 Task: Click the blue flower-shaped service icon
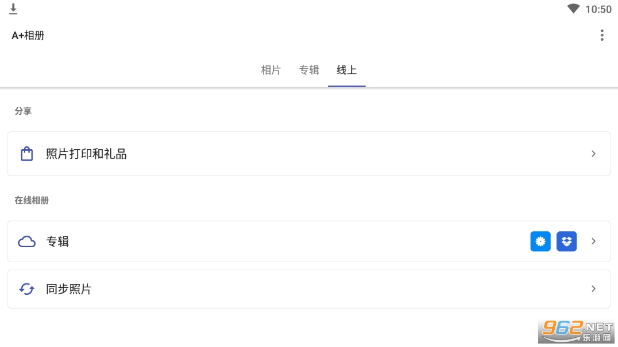[x=540, y=241]
